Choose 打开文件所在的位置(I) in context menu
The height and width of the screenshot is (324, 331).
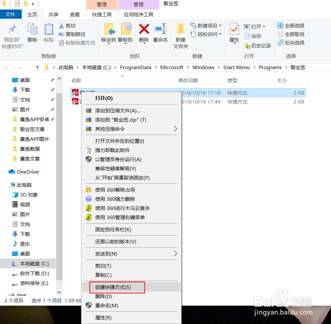(131, 141)
